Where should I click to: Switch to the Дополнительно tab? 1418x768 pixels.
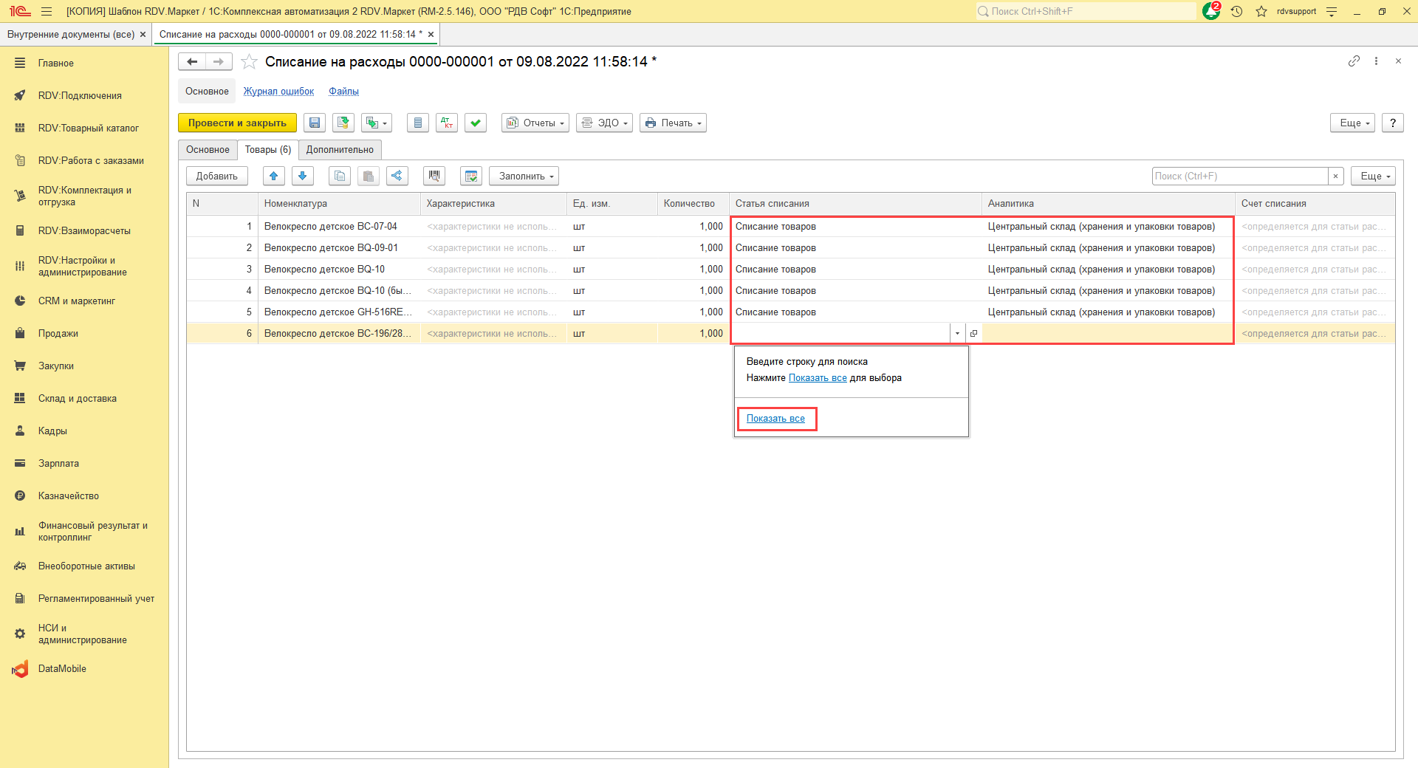coord(340,150)
